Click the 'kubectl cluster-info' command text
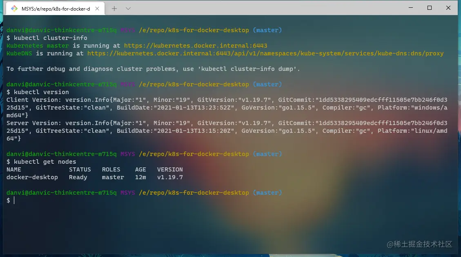 click(51, 38)
